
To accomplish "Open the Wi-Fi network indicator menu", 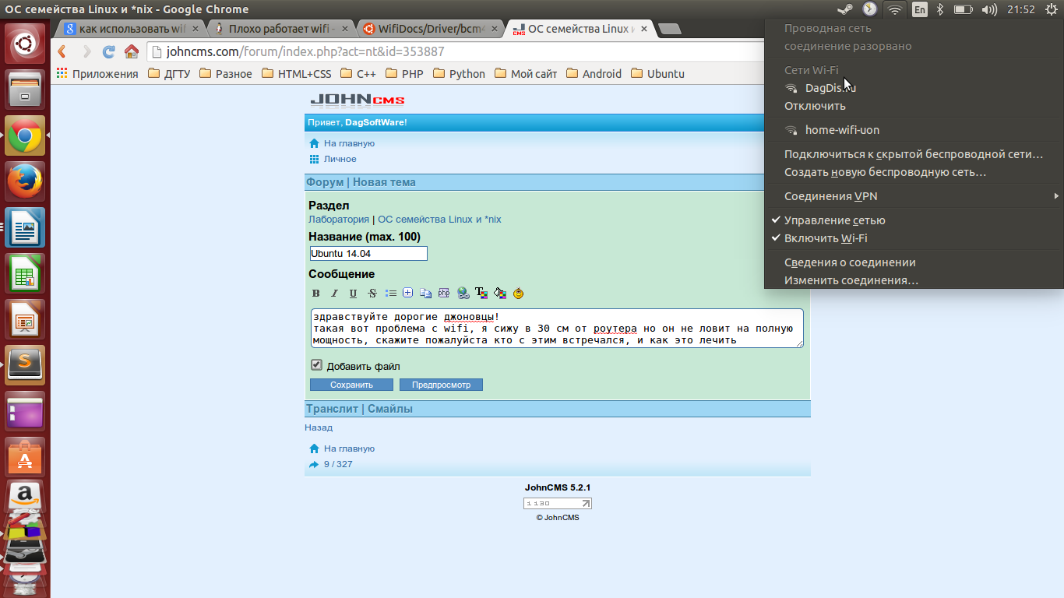I will tap(896, 9).
